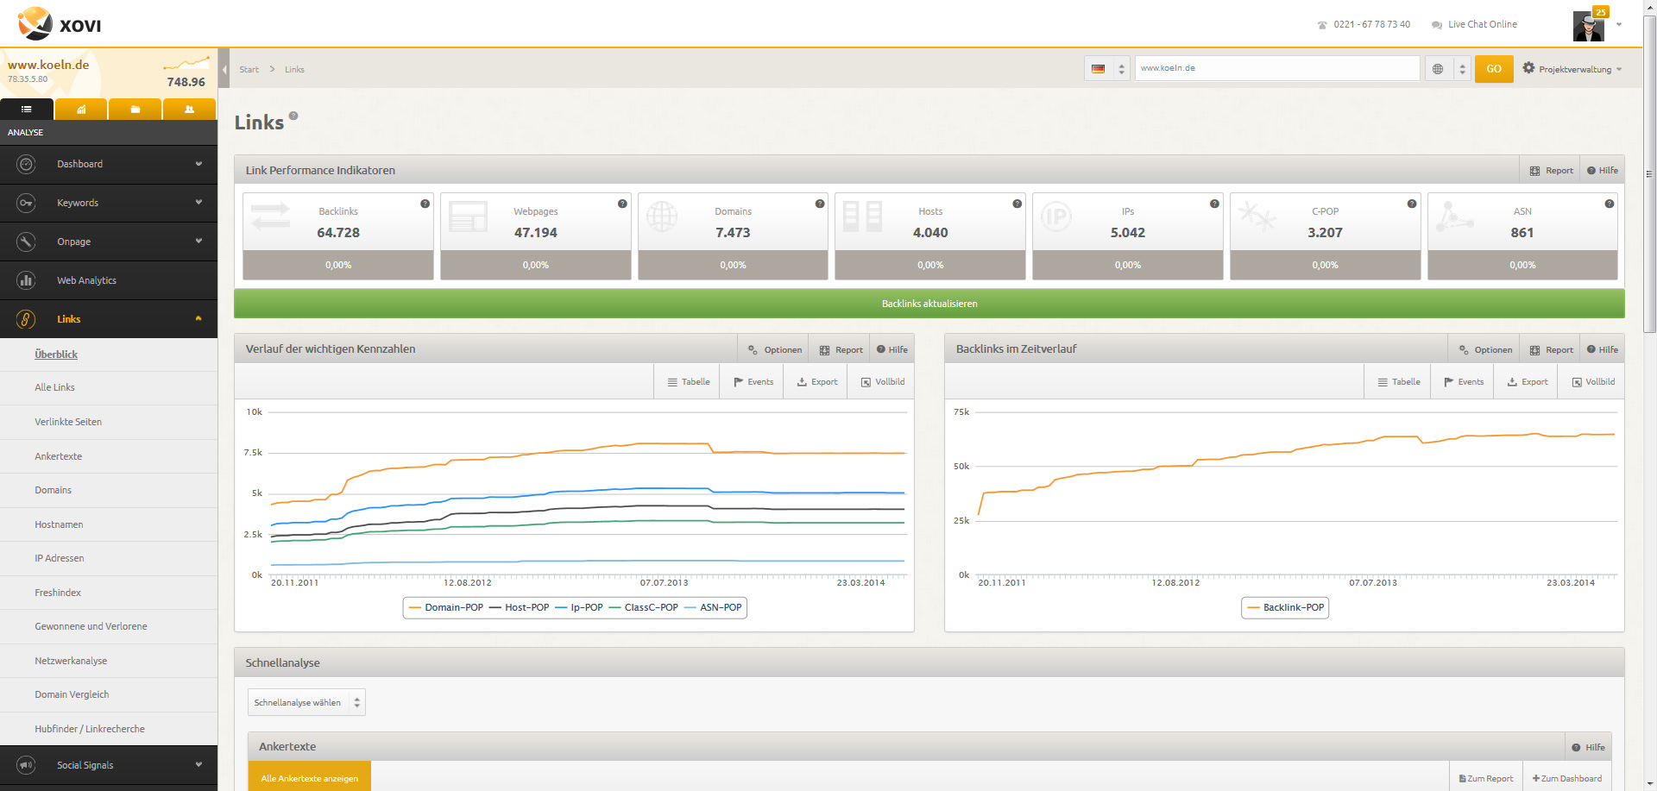Open the country flag dropdown

click(x=1107, y=69)
